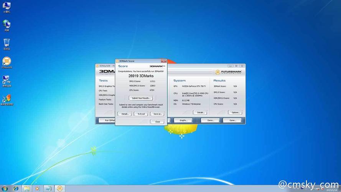Click the Intel Core i5-4590 CPU text
The height and width of the screenshot is (192, 341).
[x=195, y=94]
